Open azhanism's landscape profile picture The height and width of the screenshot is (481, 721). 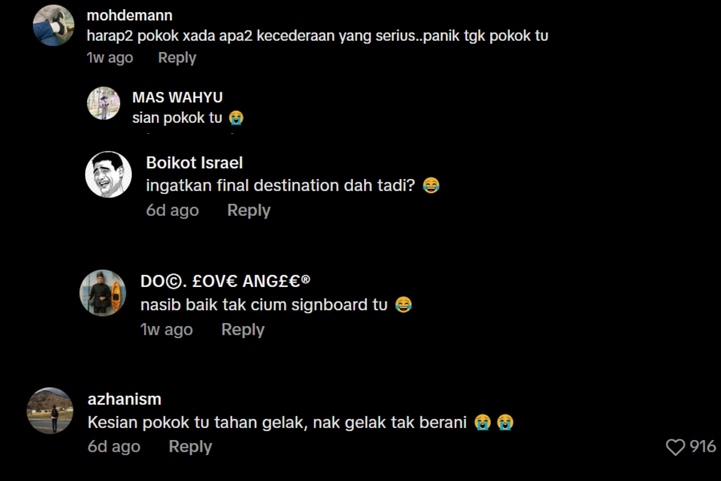[x=50, y=411]
